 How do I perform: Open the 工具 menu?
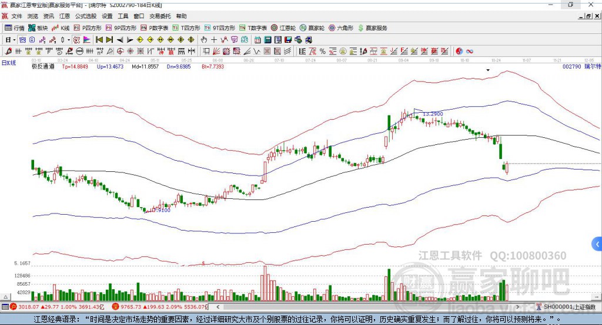[x=123, y=16]
